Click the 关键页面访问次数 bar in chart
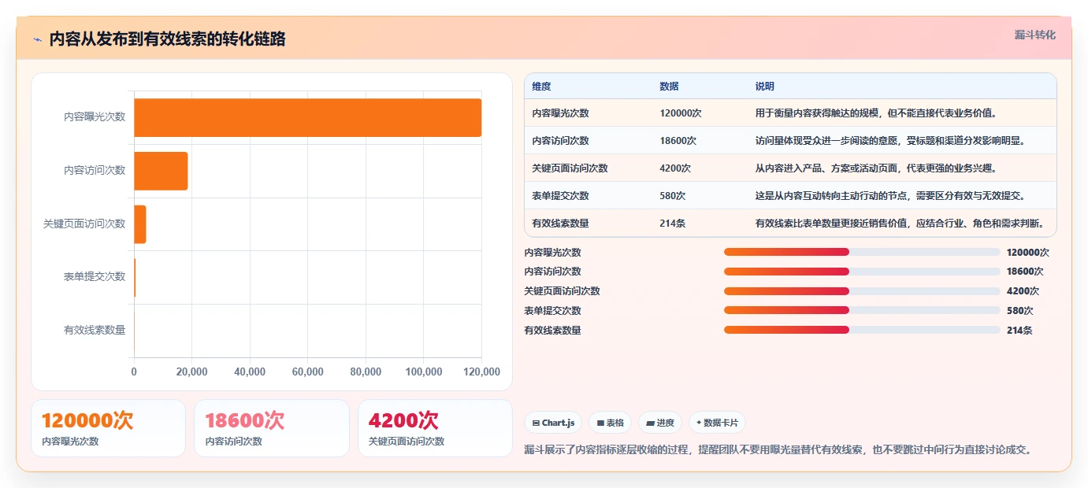1088x488 pixels. (140, 224)
